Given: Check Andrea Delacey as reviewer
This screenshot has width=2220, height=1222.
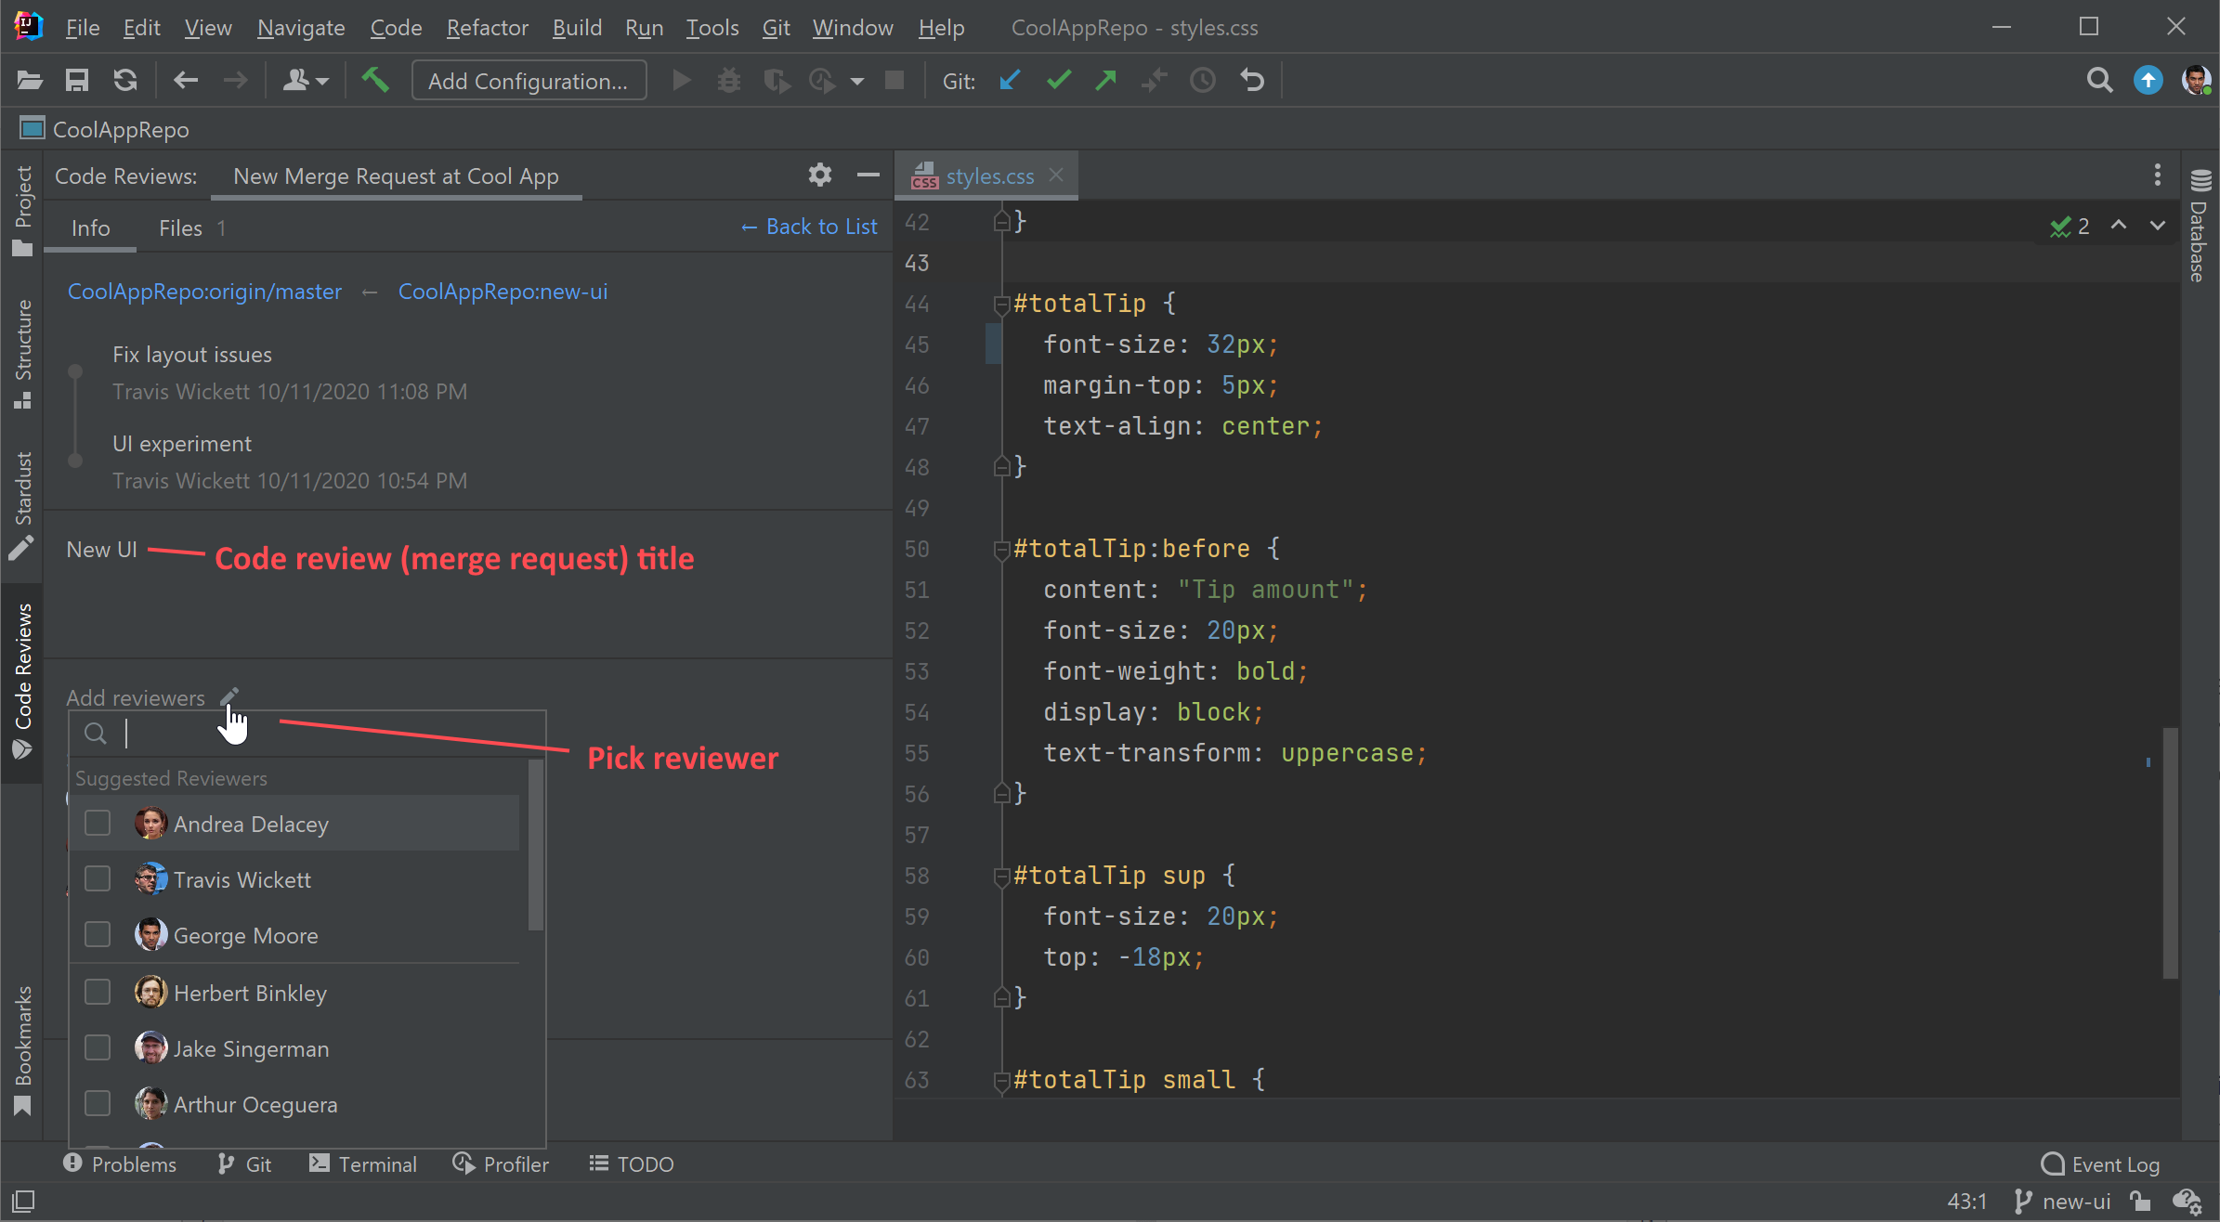Looking at the screenshot, I should 98,824.
